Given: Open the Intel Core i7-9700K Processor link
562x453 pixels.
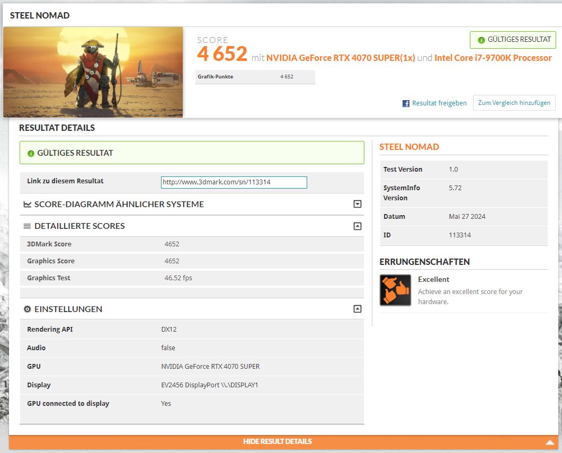Looking at the screenshot, I should (493, 58).
